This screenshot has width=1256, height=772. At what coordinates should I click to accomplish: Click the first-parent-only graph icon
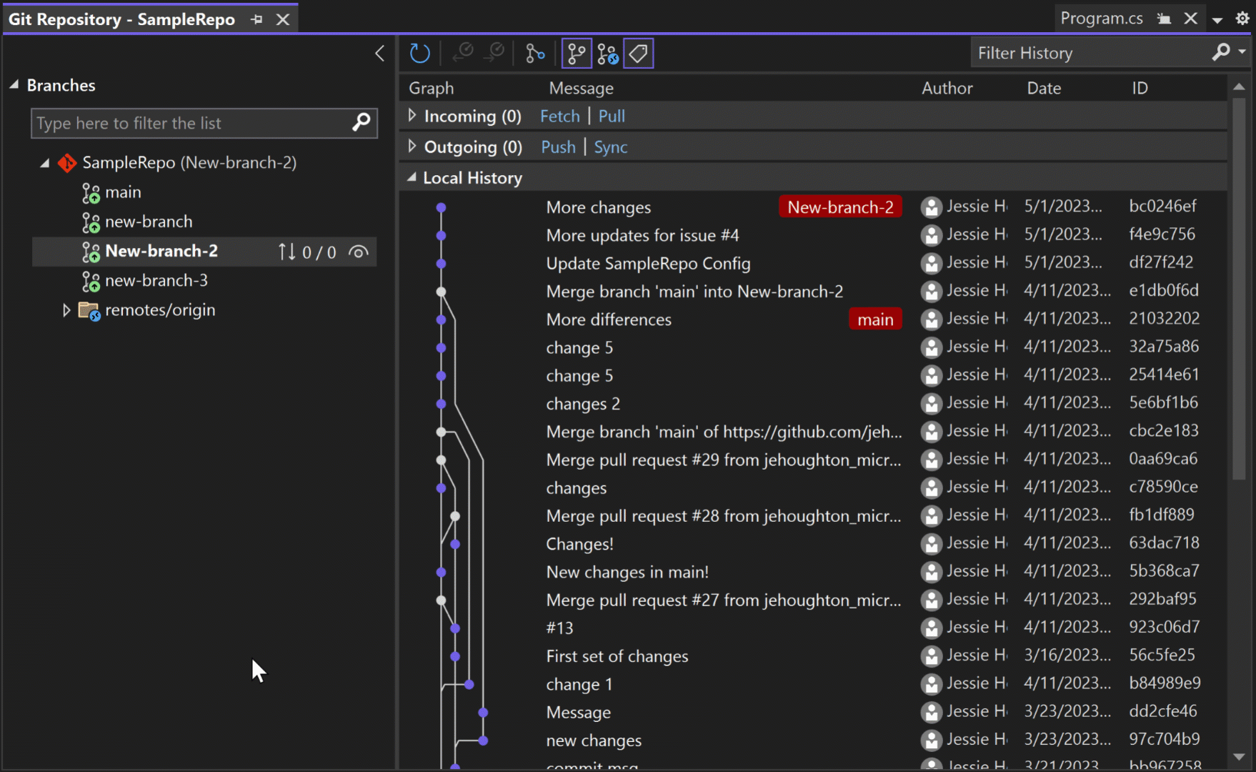(x=534, y=54)
